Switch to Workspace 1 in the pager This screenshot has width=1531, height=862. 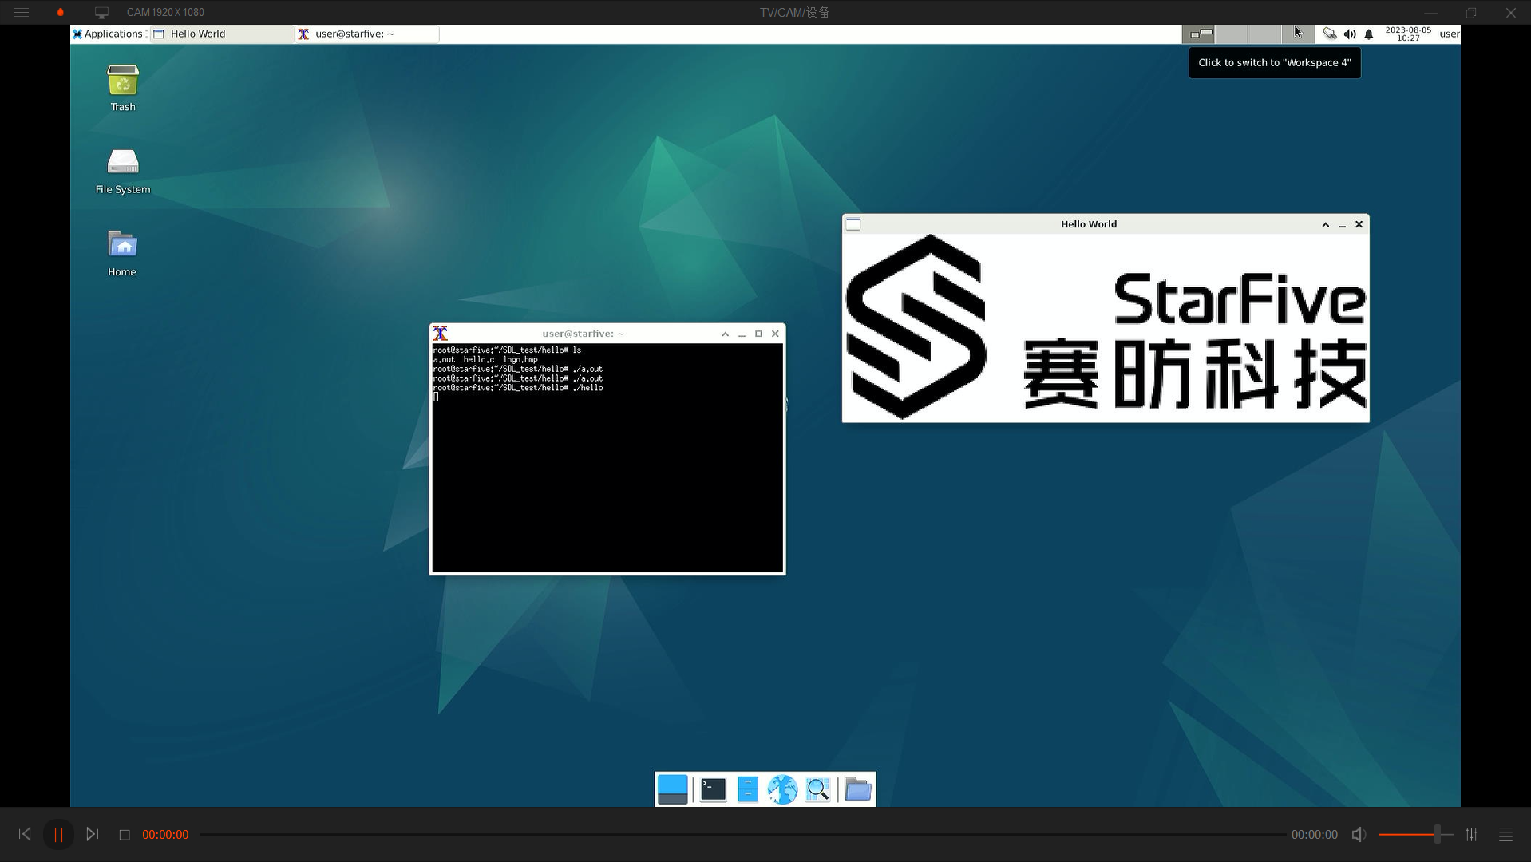coord(1199,34)
